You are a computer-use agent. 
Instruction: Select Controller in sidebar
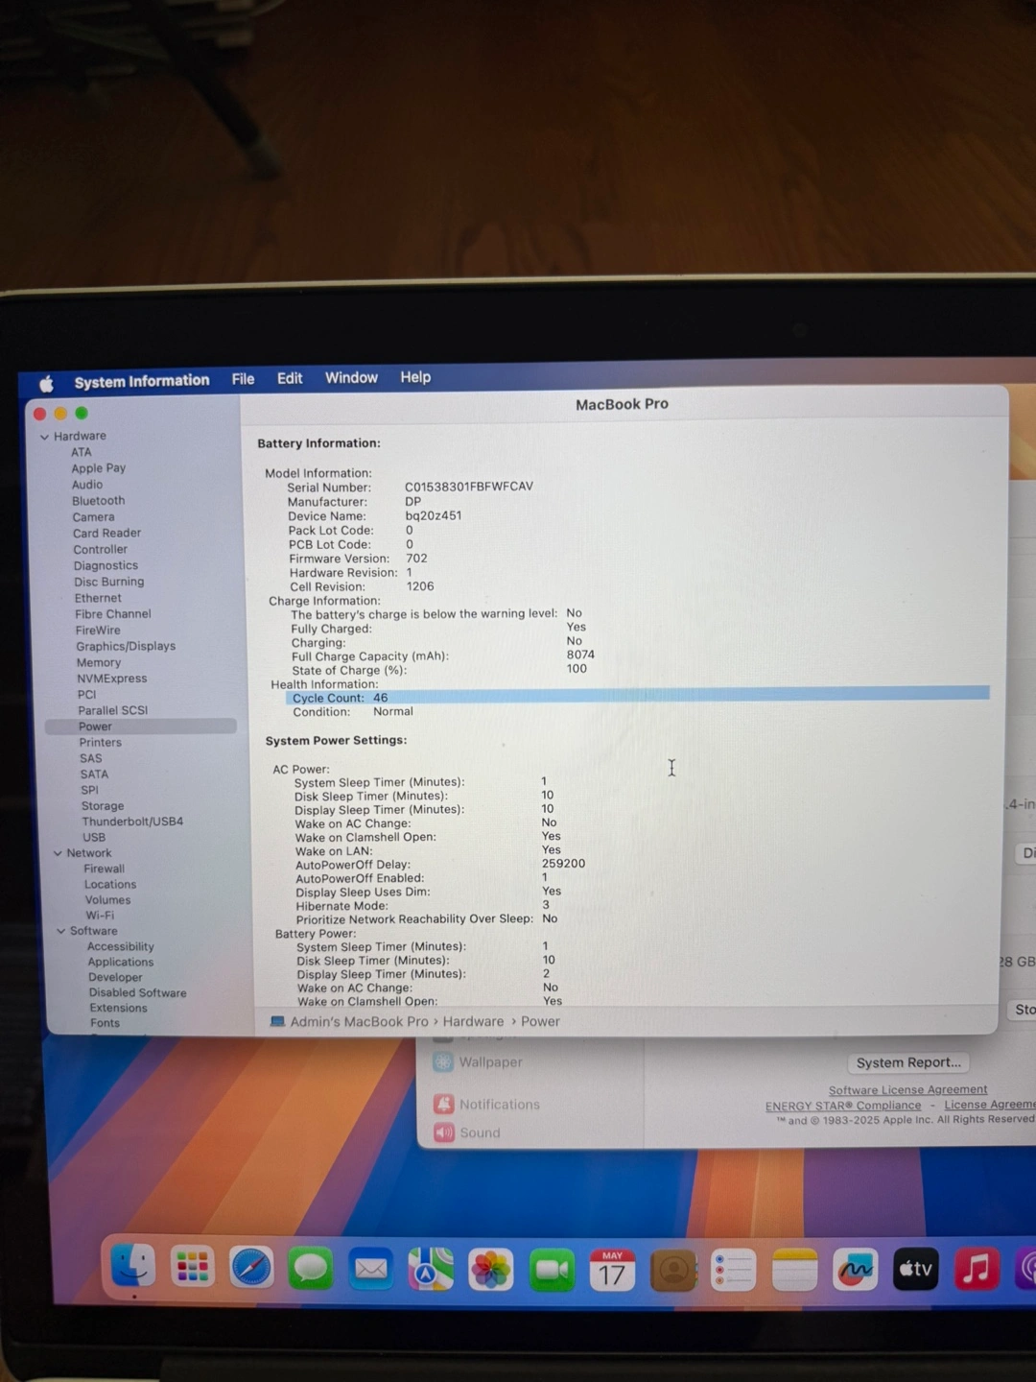[x=100, y=550]
